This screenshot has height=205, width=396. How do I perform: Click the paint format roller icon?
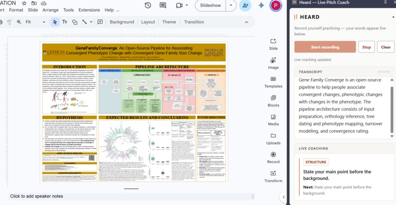pos(9,22)
